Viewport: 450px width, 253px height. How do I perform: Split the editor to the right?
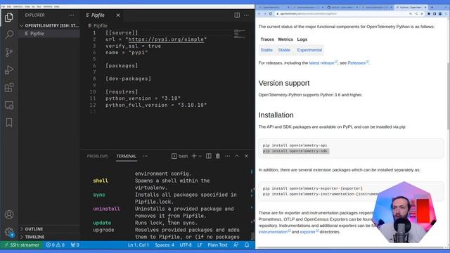point(237,15)
